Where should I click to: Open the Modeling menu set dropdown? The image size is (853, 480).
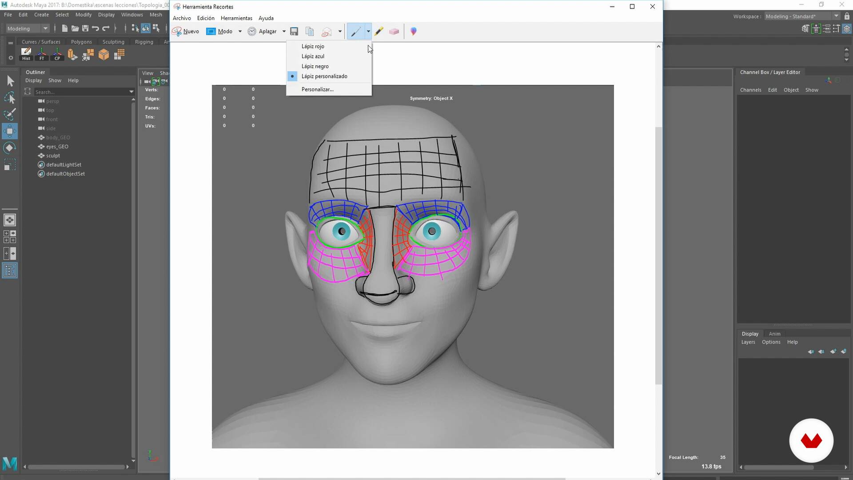point(28,28)
